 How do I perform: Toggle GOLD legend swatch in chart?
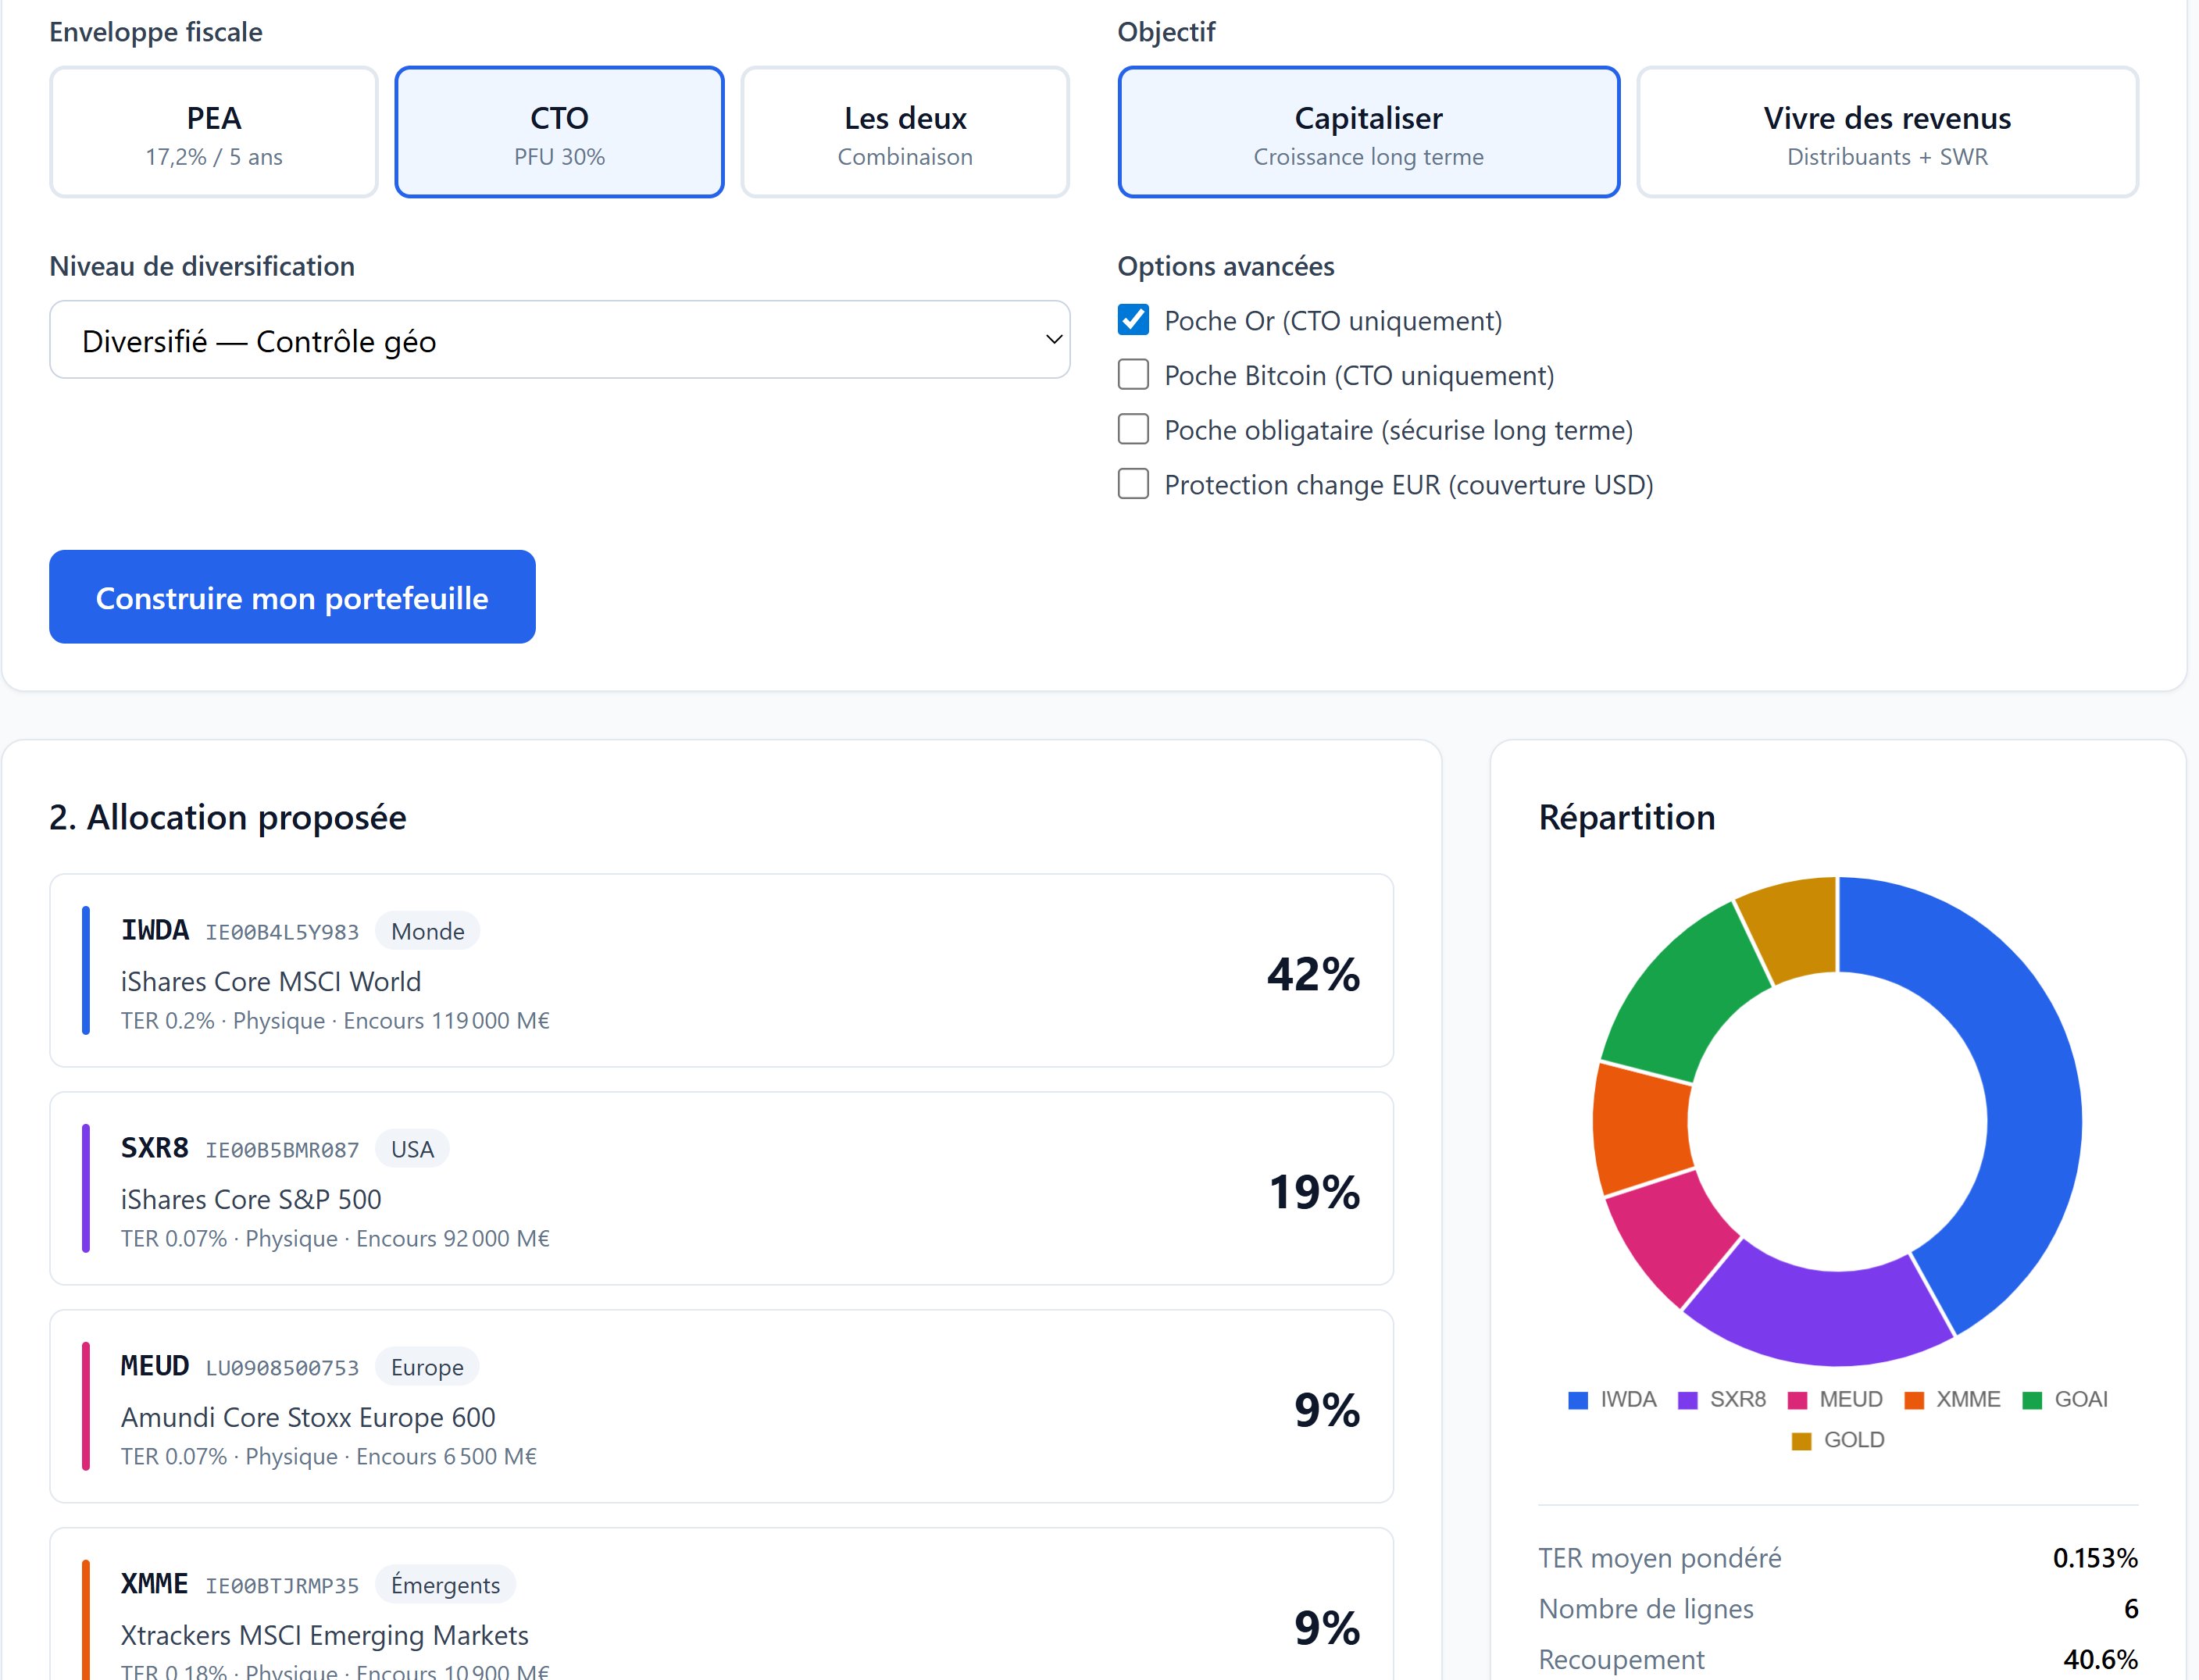[1802, 1441]
